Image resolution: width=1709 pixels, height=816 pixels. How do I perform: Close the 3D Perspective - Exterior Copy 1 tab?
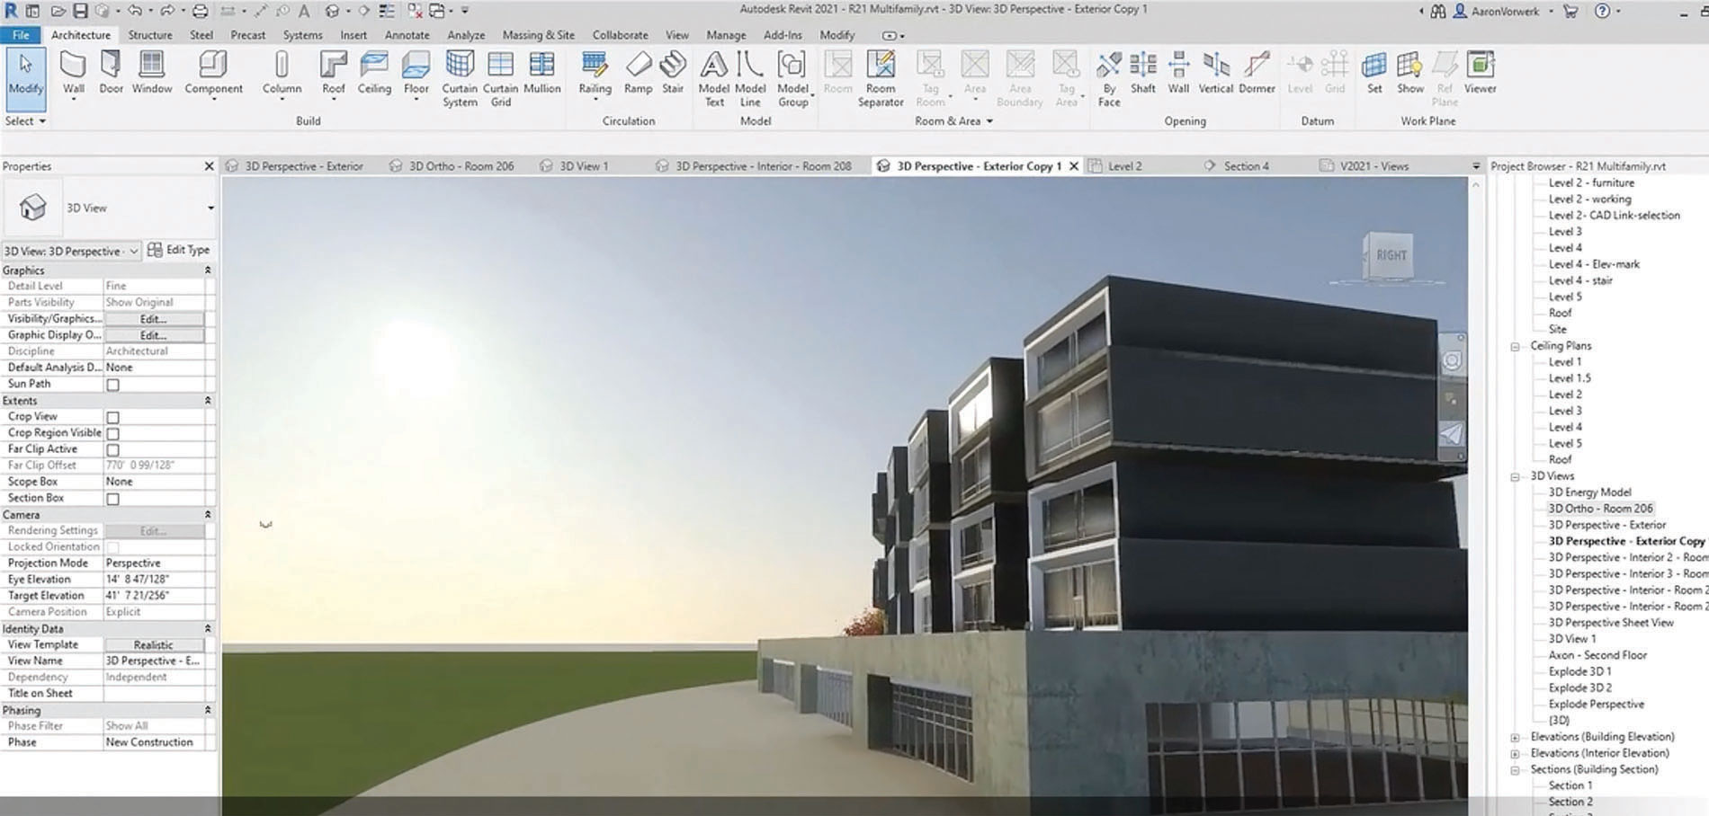[x=1073, y=166]
